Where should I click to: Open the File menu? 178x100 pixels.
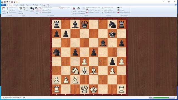pyautogui.click(x=3, y=5)
